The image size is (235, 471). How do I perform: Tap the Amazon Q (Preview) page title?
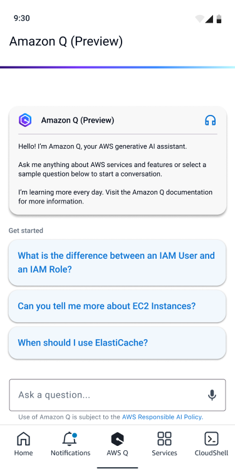pos(66,41)
